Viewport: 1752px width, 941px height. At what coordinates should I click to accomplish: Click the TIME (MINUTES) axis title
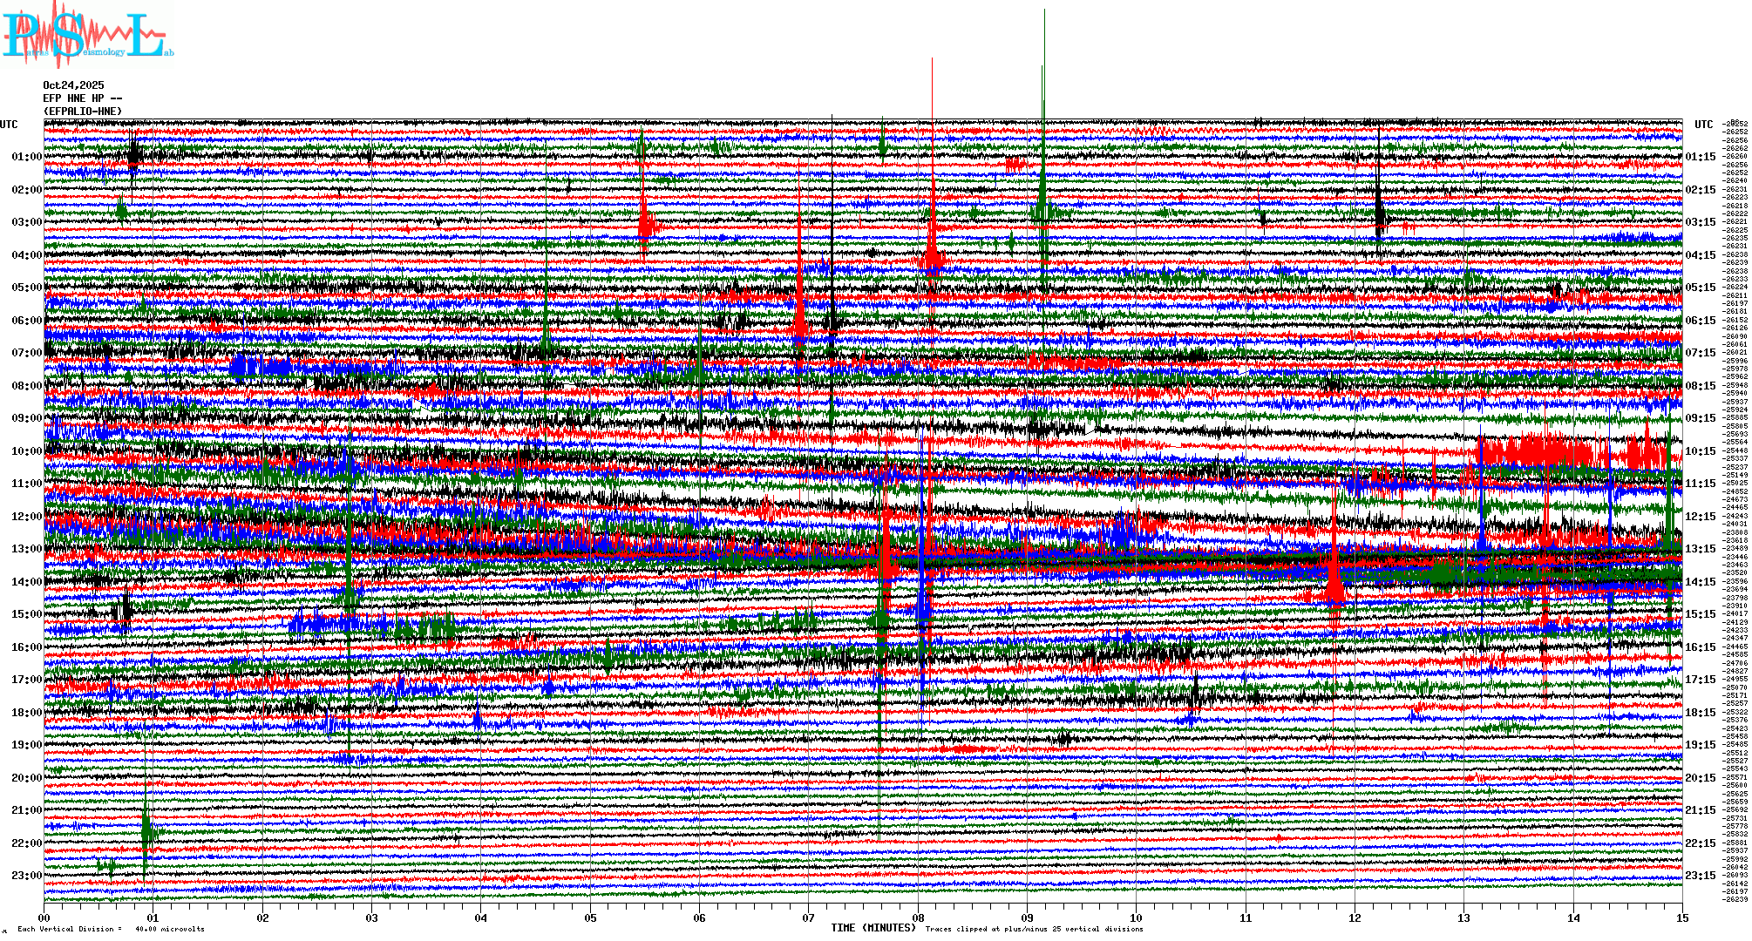point(873,928)
